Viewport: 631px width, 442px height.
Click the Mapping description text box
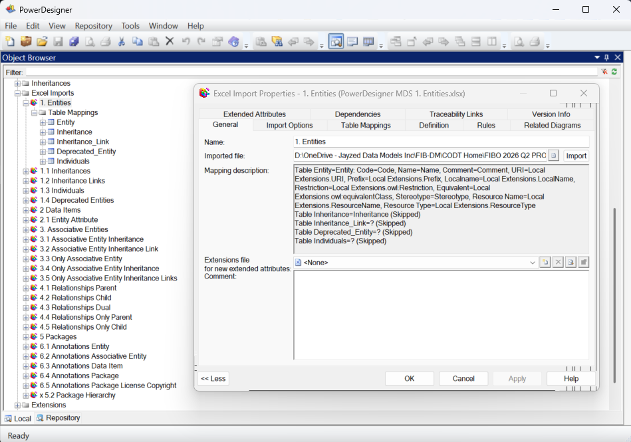(441, 209)
